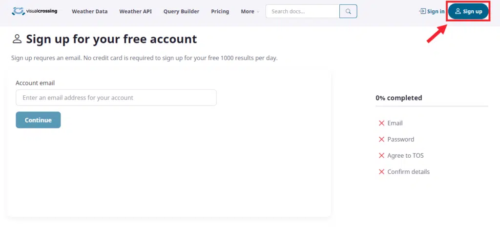Go to the Weather API page
Image resolution: width=500 pixels, height=231 pixels.
tap(135, 11)
